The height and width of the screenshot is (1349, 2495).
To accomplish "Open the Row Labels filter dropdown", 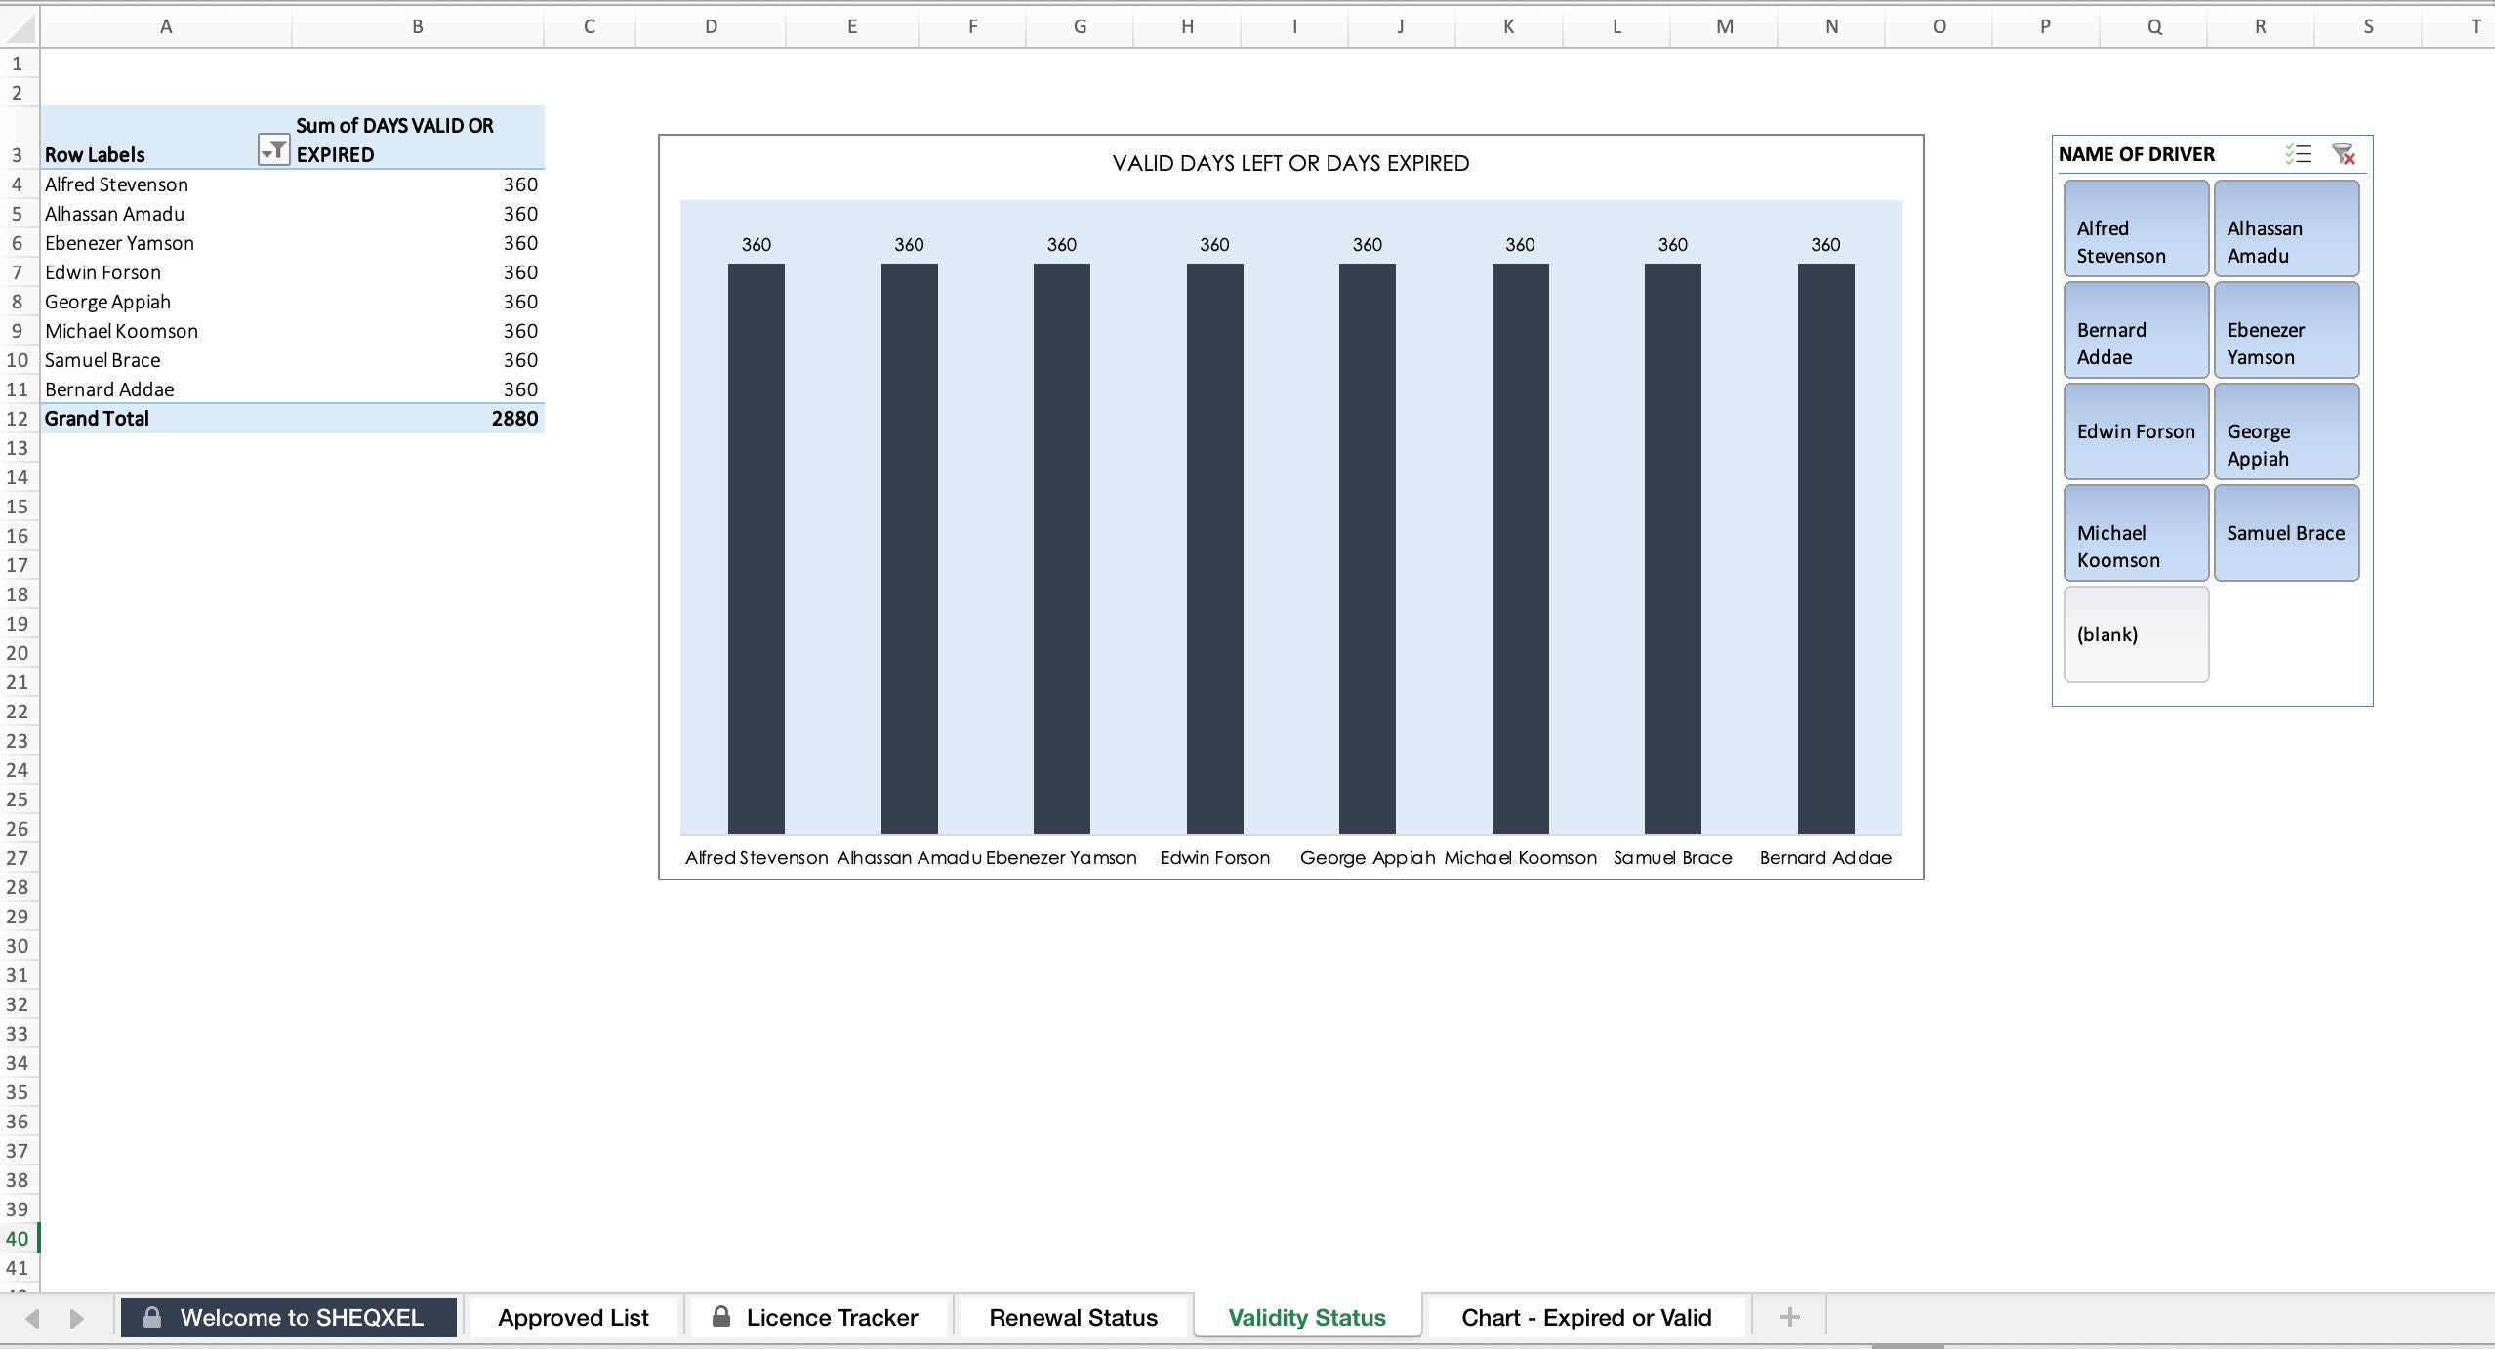I will (x=274, y=148).
